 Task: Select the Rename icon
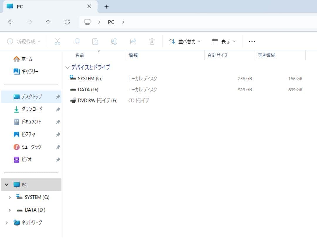pyautogui.click(x=114, y=41)
